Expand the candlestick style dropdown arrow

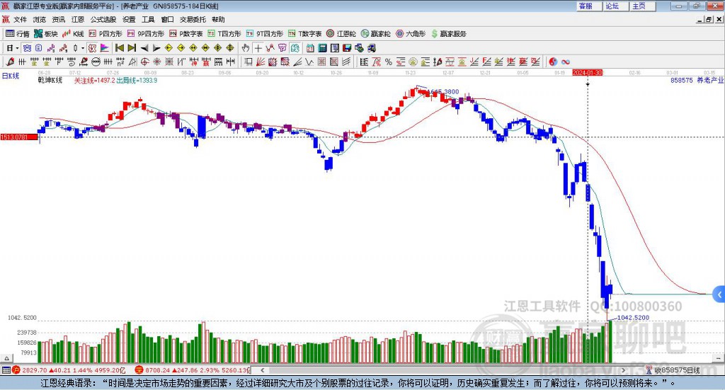click(83, 48)
